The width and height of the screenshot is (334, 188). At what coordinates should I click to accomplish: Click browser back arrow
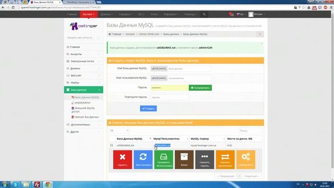tap(3, 7)
